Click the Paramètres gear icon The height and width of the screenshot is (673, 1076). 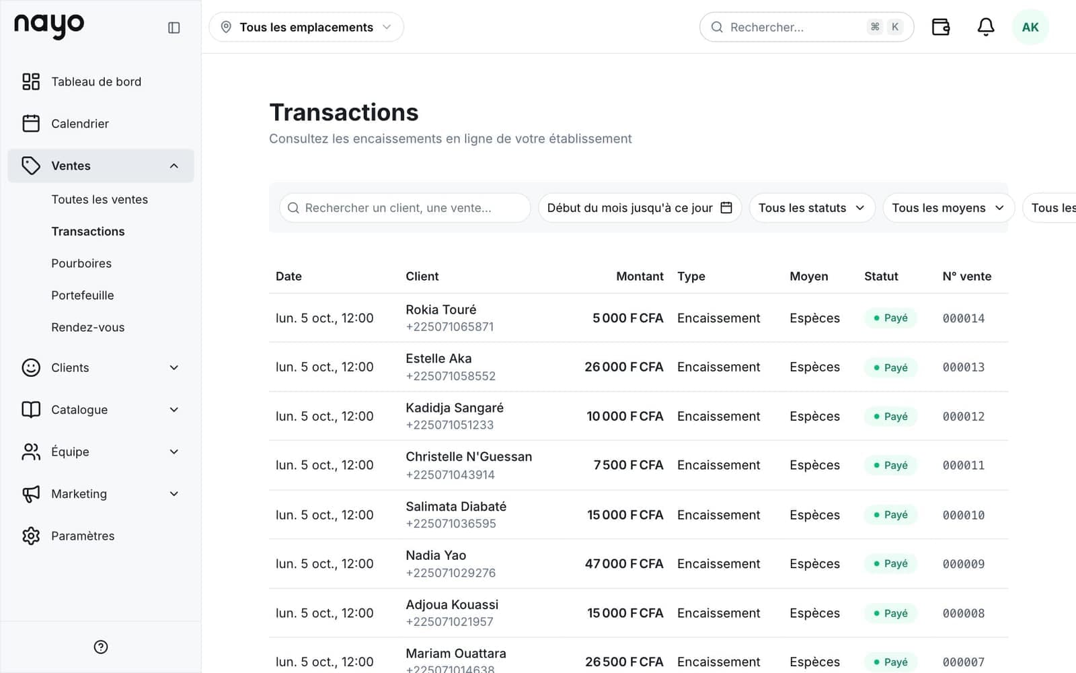click(x=31, y=536)
